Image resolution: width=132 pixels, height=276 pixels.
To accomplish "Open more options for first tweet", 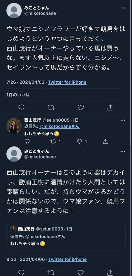I will click(x=123, y=8).
